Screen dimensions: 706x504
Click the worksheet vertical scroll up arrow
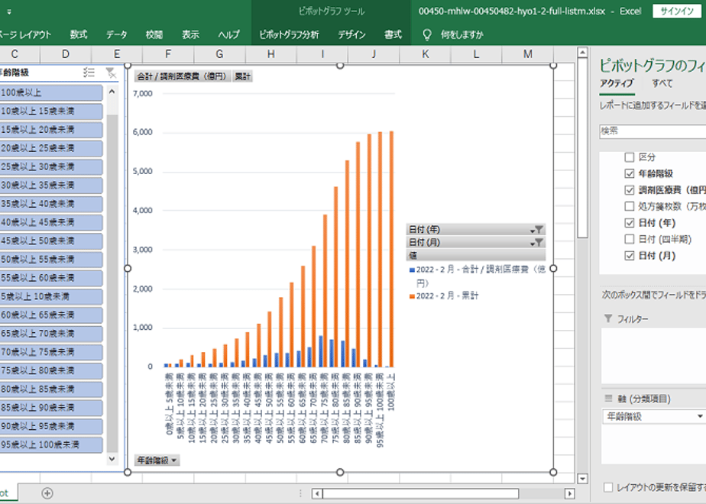pos(582,53)
